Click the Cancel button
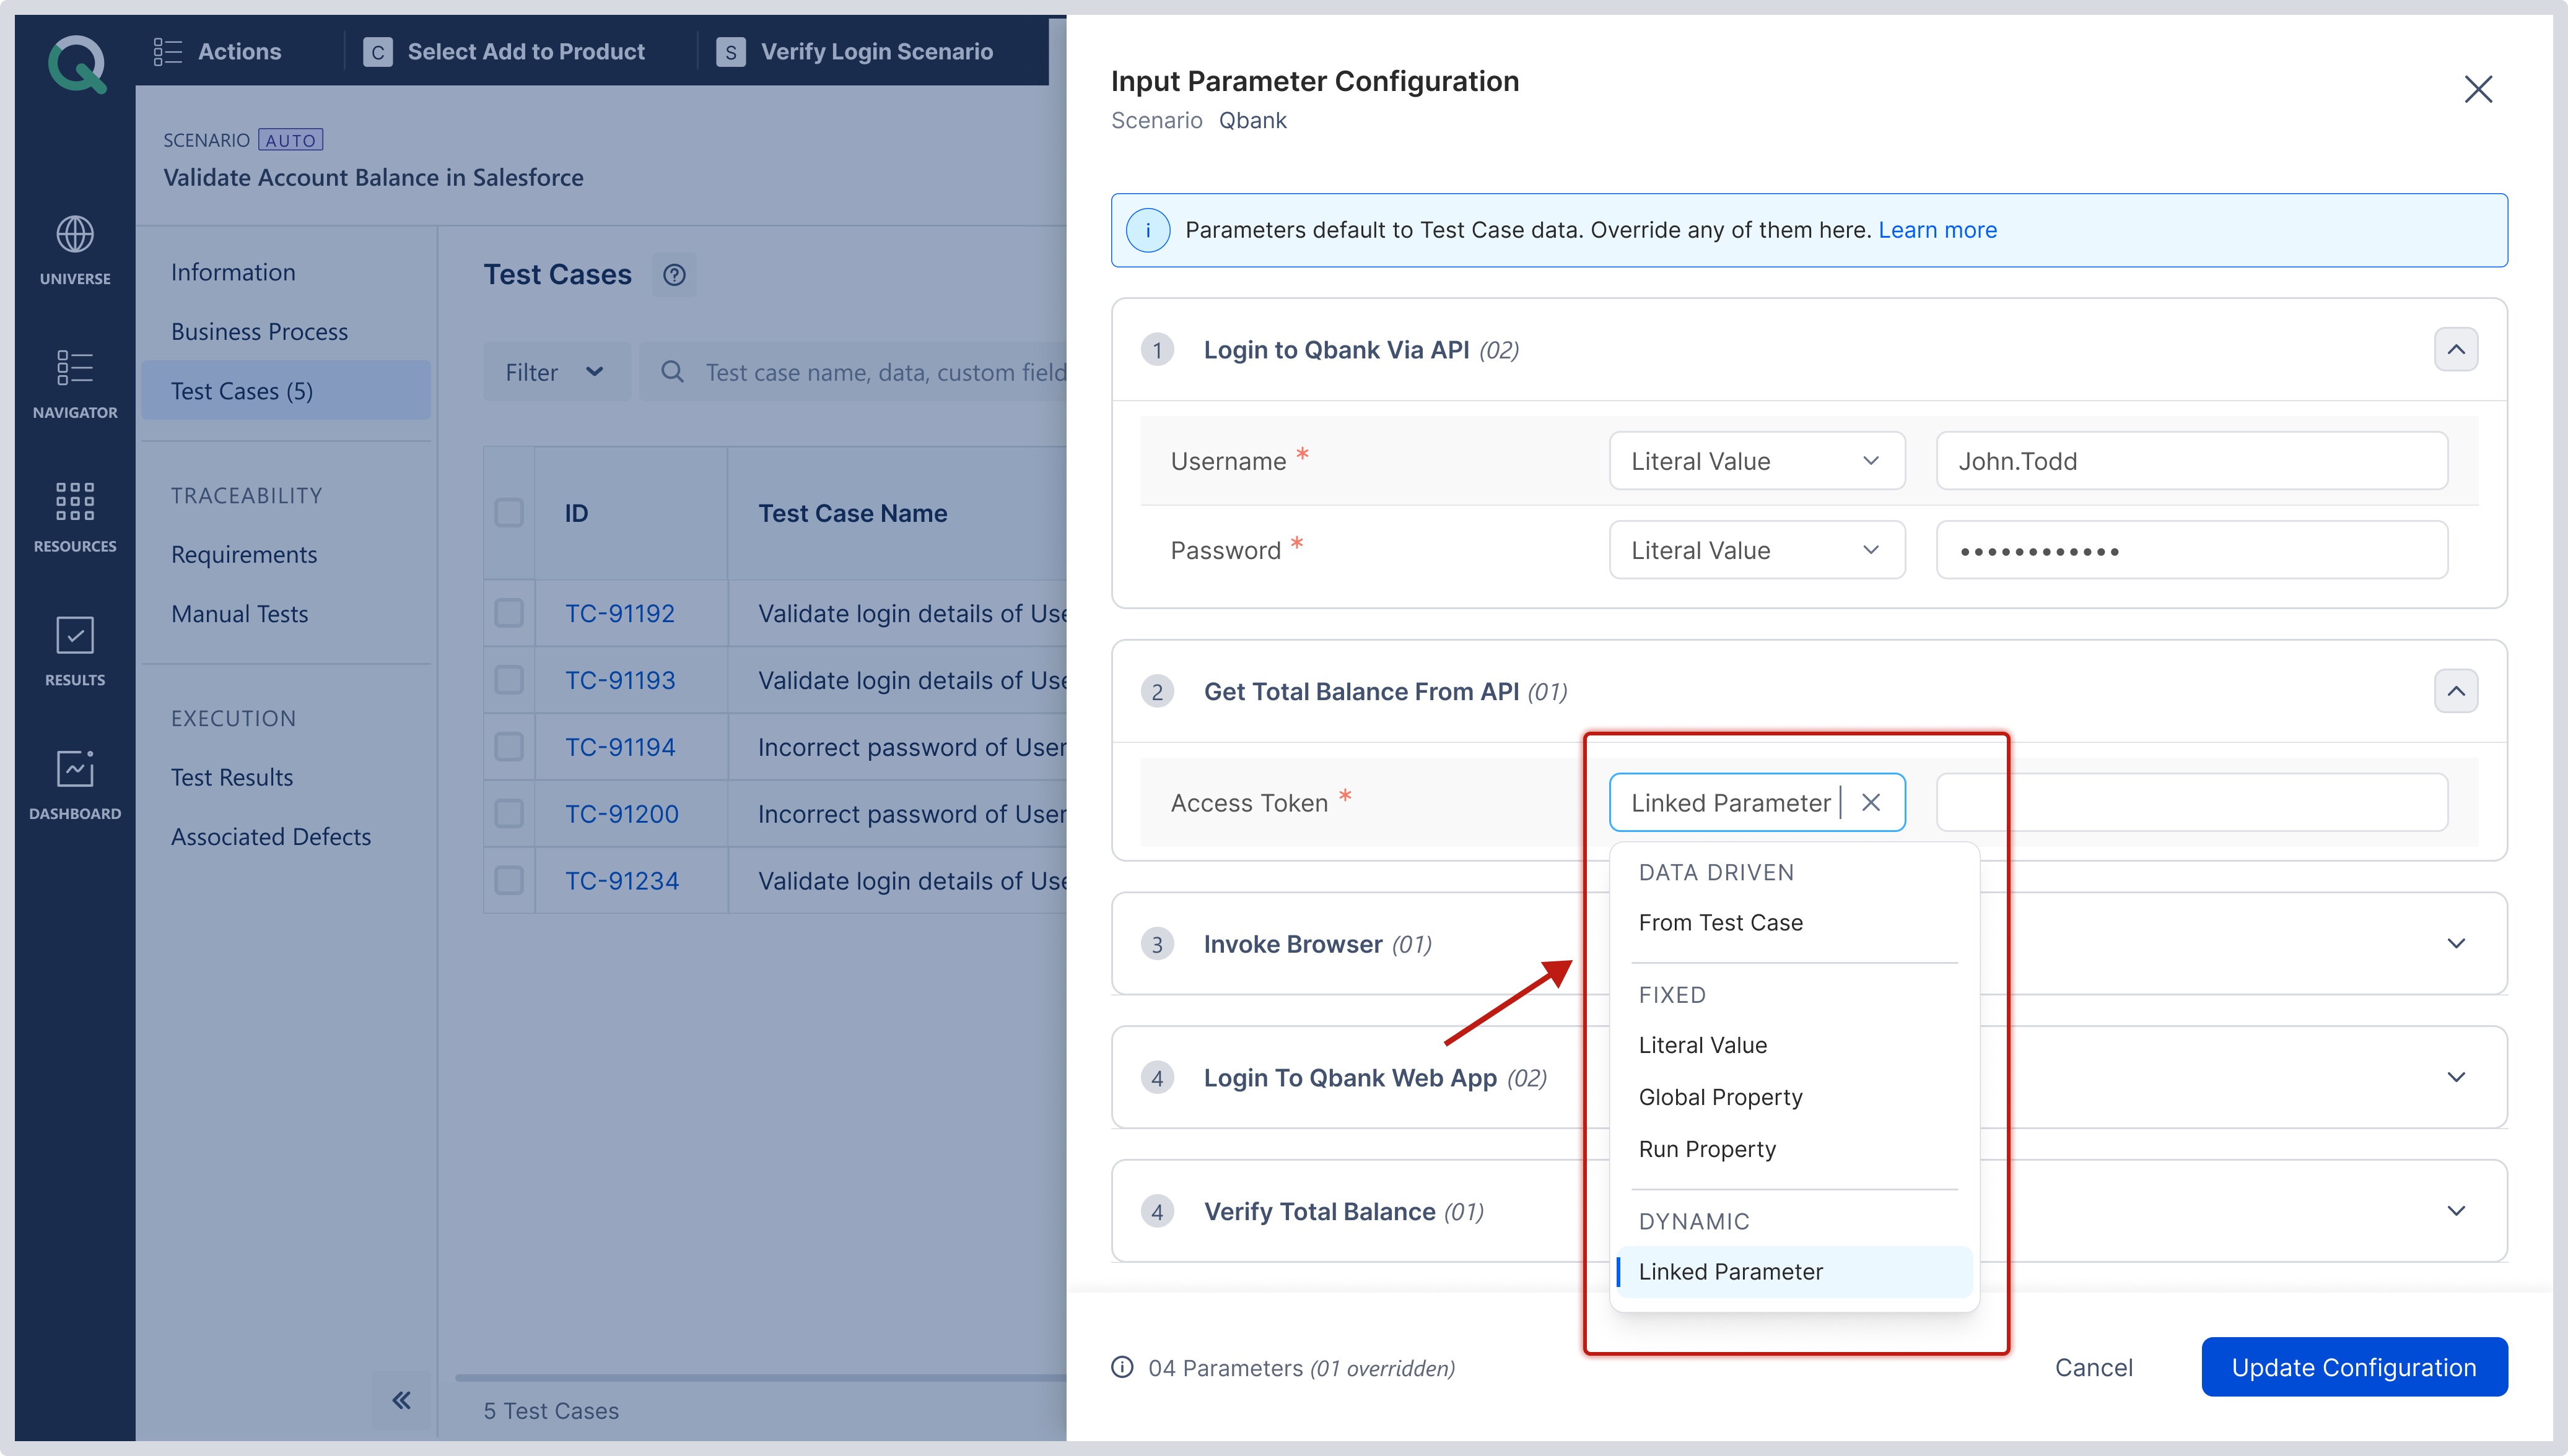Image resolution: width=2568 pixels, height=1456 pixels. point(2093,1367)
